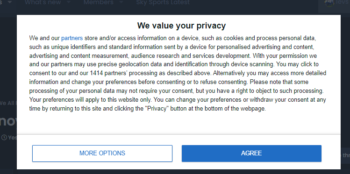Follow the blue partners link

pos(72,38)
